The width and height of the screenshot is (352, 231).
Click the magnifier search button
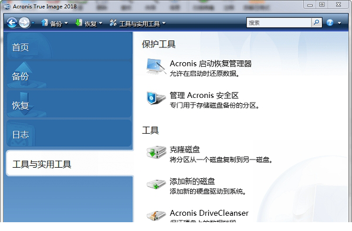(317, 23)
